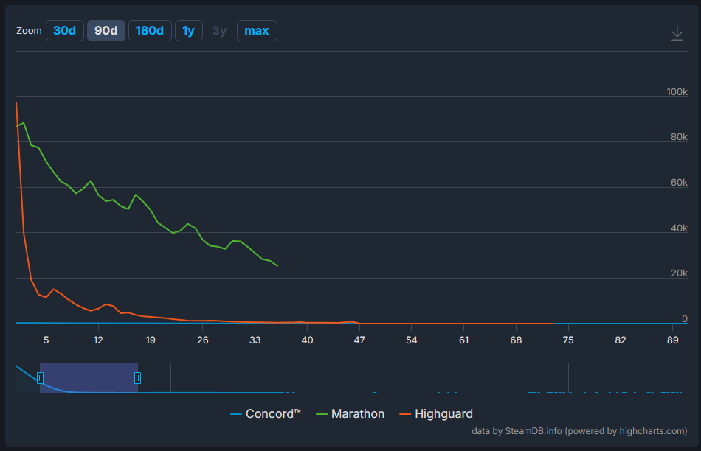
Task: Click the x-axis label 5
Action: click(46, 340)
